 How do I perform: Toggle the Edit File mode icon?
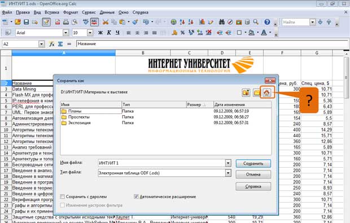point(46,22)
